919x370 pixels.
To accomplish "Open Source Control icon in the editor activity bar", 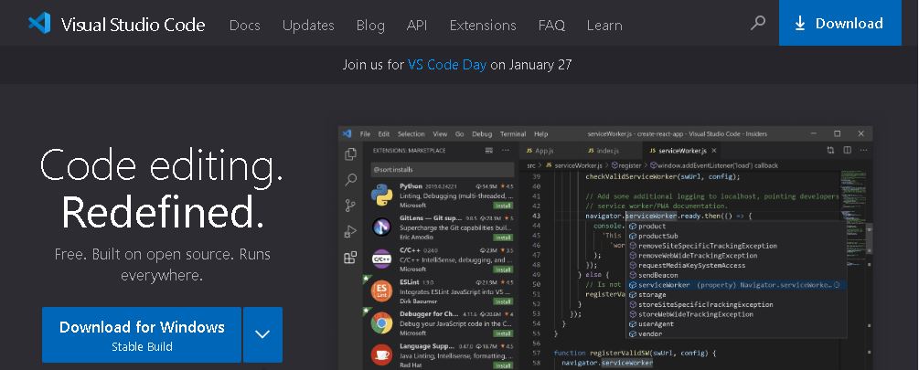I will (350, 206).
